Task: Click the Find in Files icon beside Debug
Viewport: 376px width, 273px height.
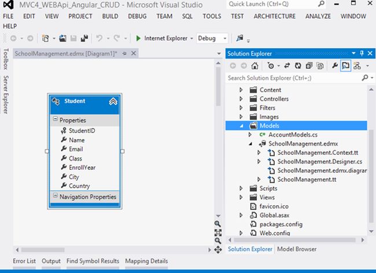Action: click(x=239, y=38)
